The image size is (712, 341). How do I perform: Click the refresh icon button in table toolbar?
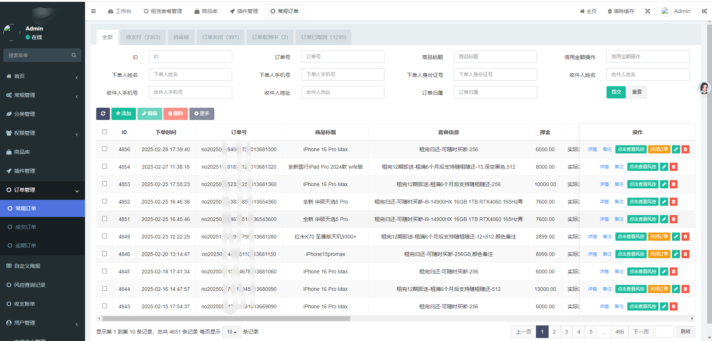coord(103,114)
